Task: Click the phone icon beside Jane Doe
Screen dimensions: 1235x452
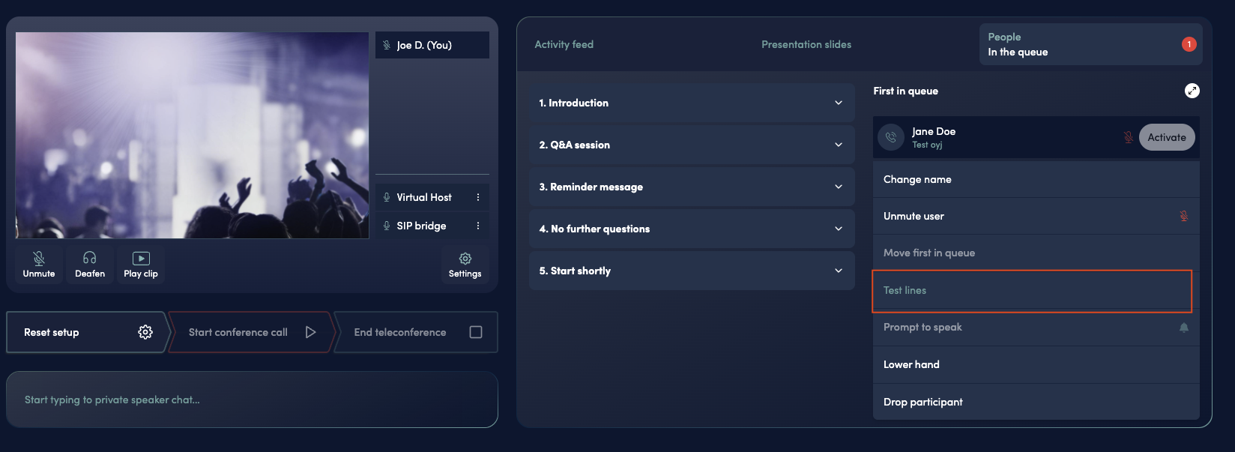Action: [891, 137]
